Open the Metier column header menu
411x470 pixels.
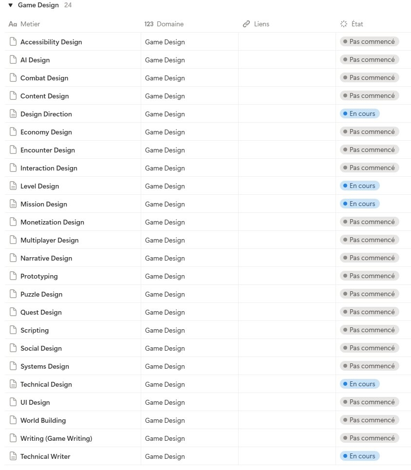(30, 24)
